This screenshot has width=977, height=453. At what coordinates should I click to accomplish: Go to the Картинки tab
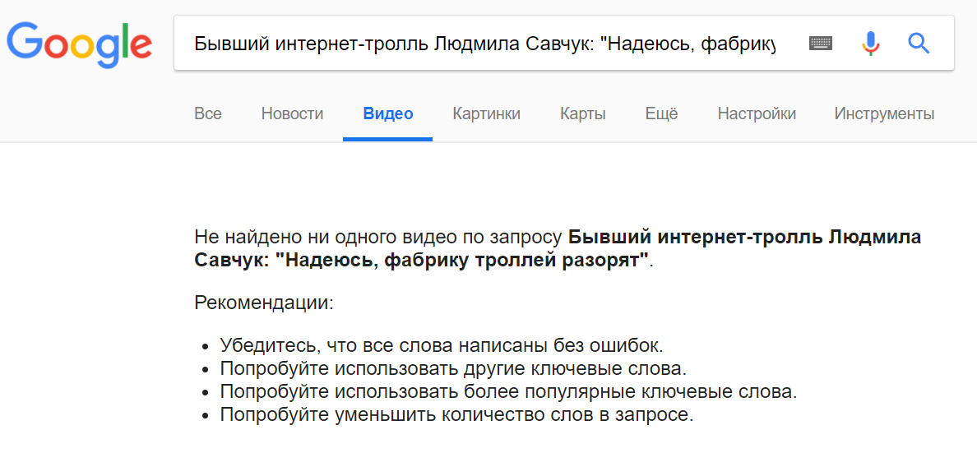487,114
